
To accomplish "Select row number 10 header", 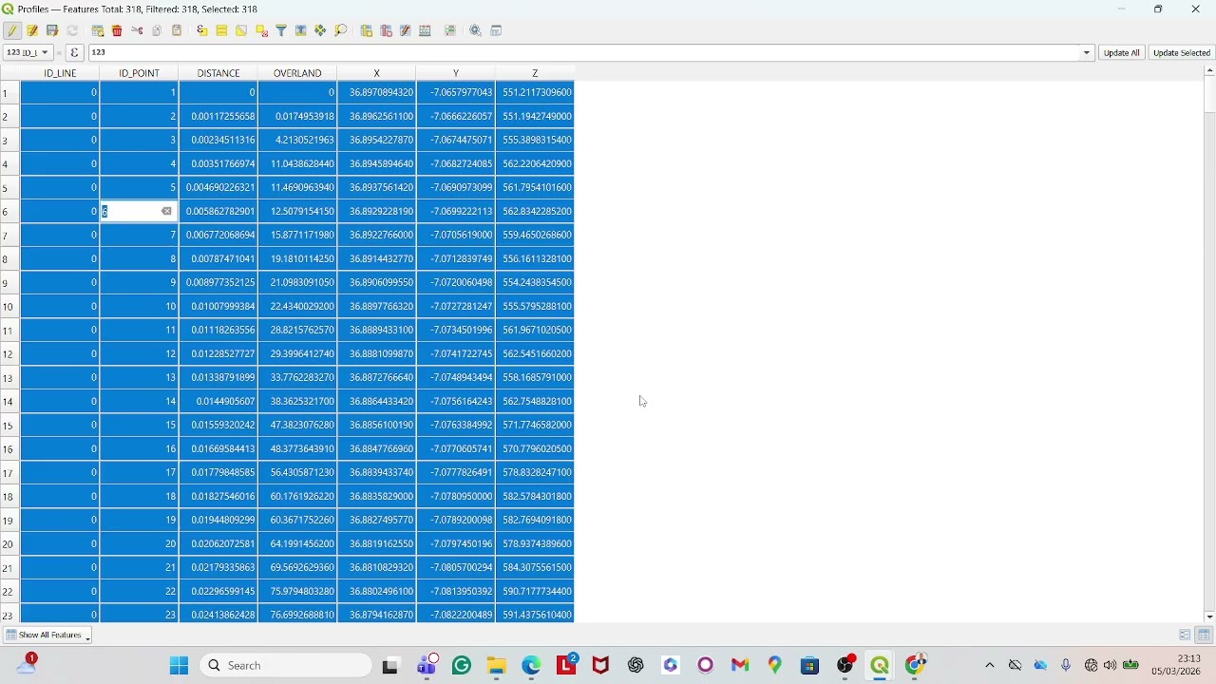I will 9,306.
